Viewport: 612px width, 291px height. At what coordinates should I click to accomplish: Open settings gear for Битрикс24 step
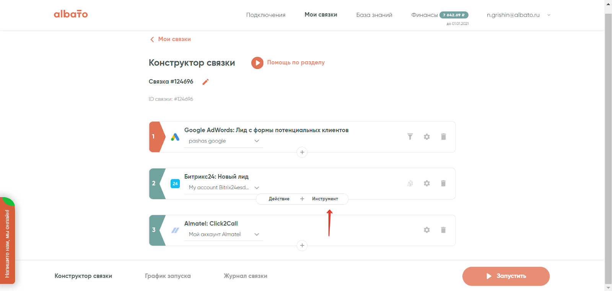pyautogui.click(x=427, y=183)
